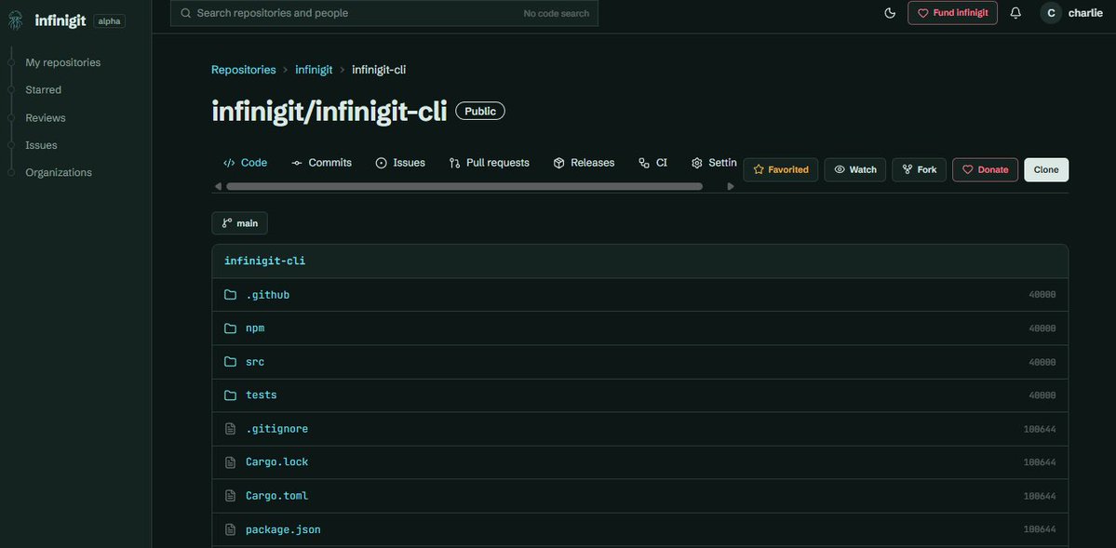Viewport: 1116px width, 548px height.
Task: Click the Donate button
Action: (x=985, y=170)
